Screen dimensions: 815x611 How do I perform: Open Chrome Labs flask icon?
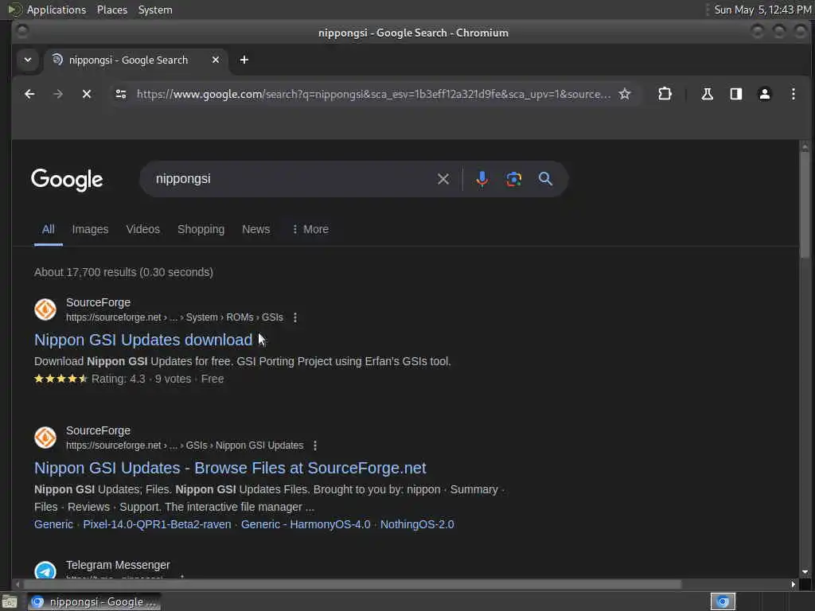point(707,94)
